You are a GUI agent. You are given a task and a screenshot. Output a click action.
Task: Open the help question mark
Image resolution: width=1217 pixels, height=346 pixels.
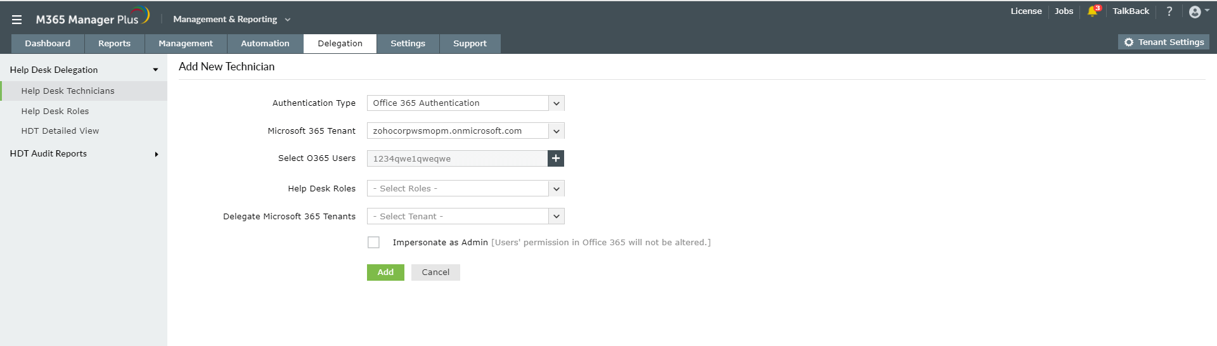pyautogui.click(x=1169, y=11)
